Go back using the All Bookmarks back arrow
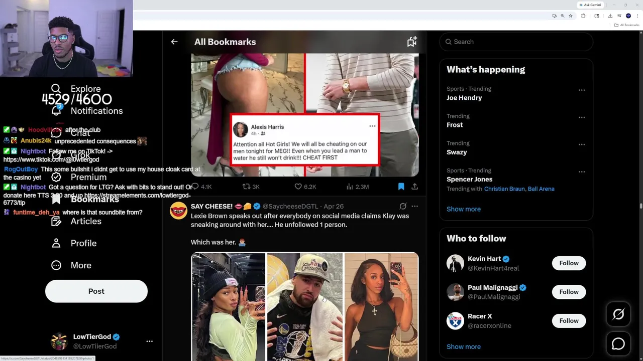The height and width of the screenshot is (361, 643). click(x=174, y=42)
